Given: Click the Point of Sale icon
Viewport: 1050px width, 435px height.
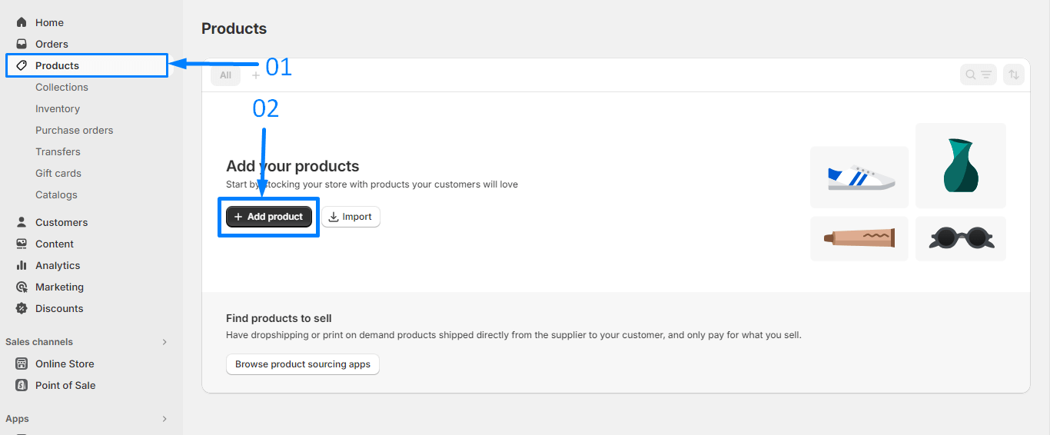Looking at the screenshot, I should click(22, 385).
